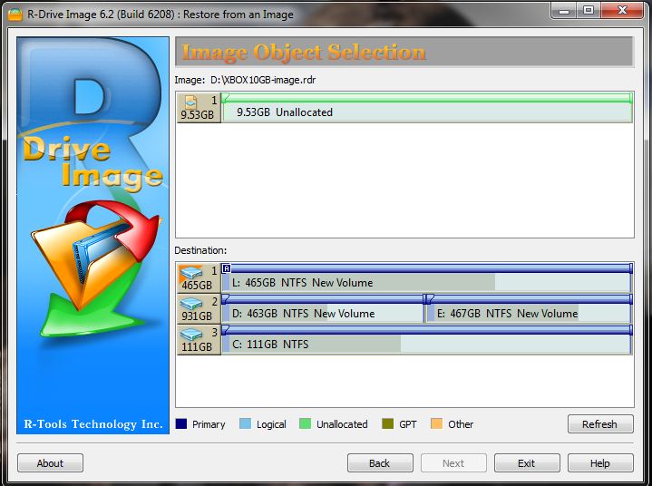Select the 9.53GB Unallocated image partition
Viewport: 652px width, 486px height.
click(426, 112)
